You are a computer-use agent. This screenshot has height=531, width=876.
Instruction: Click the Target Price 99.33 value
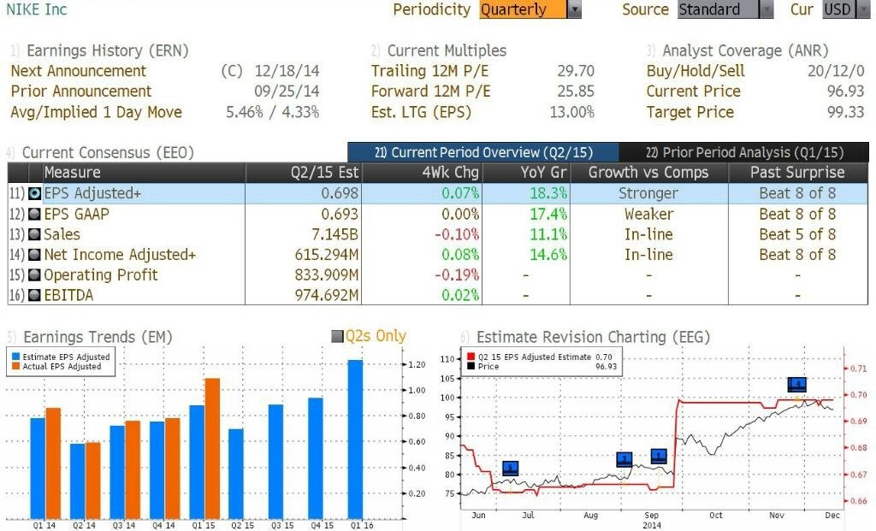pos(846,112)
